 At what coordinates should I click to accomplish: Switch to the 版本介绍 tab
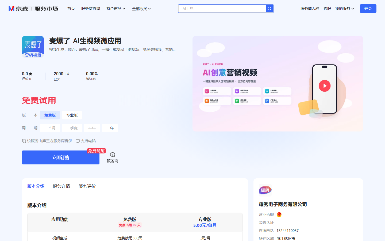[x=36, y=186]
